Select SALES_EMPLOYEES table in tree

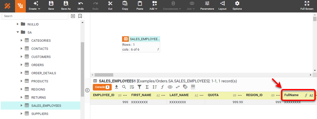[46, 106]
